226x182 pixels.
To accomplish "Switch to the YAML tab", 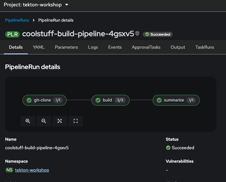I will click(39, 47).
